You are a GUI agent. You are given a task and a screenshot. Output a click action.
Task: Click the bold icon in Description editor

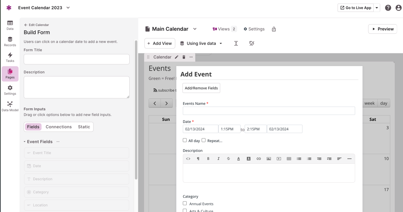tap(208, 159)
